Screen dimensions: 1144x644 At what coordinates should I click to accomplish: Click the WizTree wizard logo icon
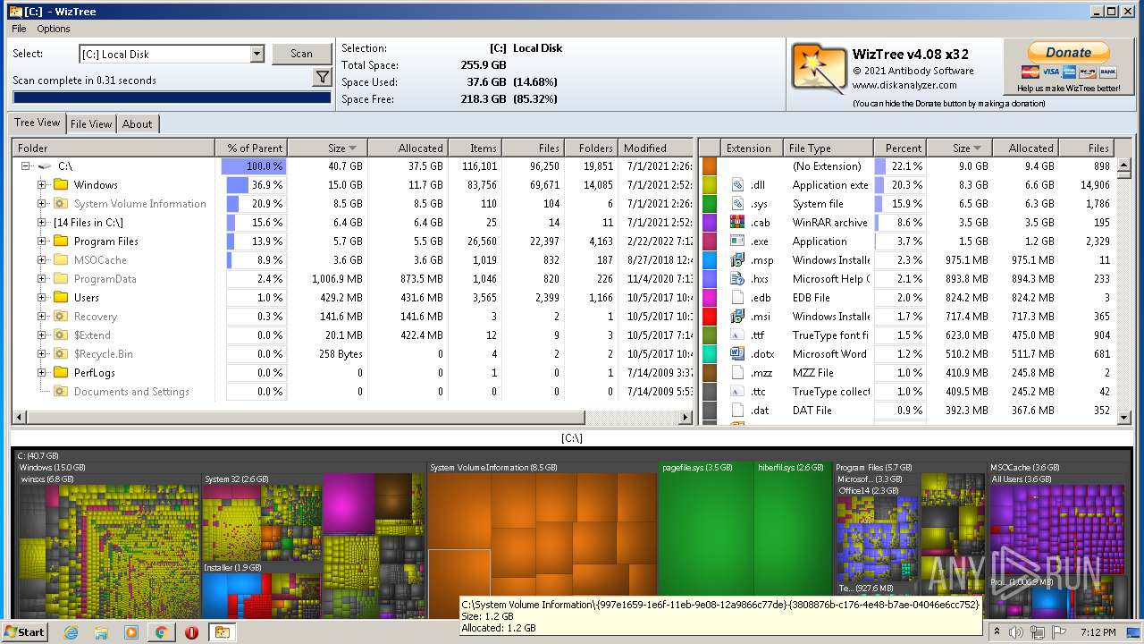pyautogui.click(x=818, y=69)
